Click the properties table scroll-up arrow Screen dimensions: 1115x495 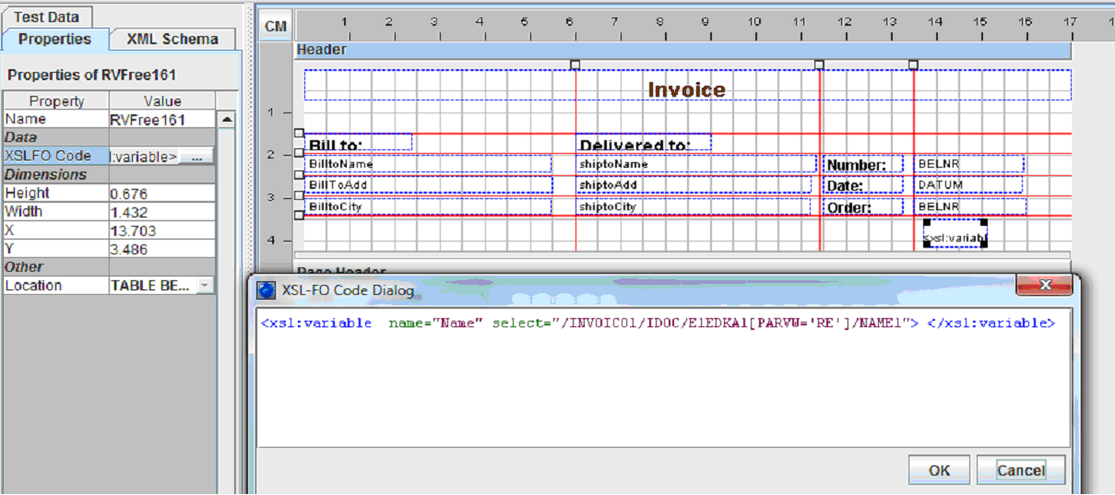226,120
